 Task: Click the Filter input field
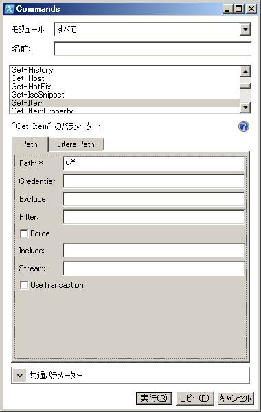point(154,217)
